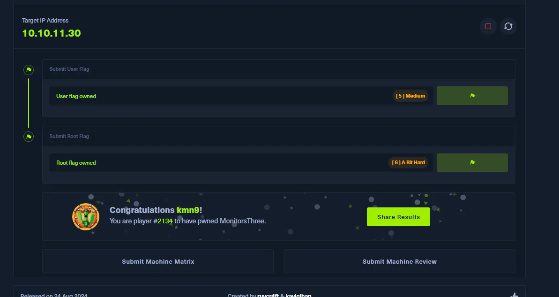Viewport: 559px width, 297px height.
Task: Open the MonitorsThree machine avatar badge
Action: pyautogui.click(x=86, y=217)
